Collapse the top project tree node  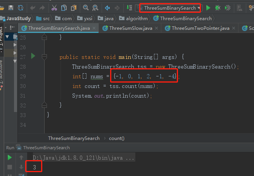pyautogui.click(x=7, y=37)
